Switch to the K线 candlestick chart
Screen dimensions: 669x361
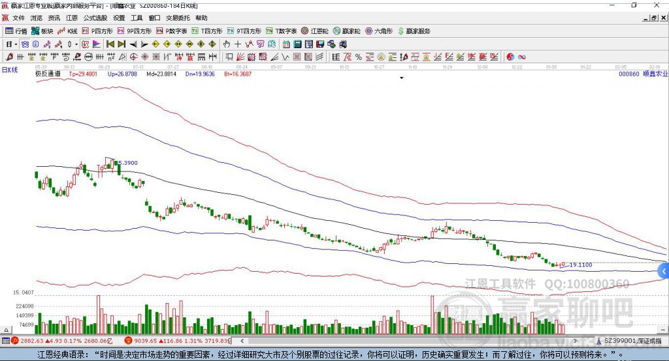click(x=67, y=31)
